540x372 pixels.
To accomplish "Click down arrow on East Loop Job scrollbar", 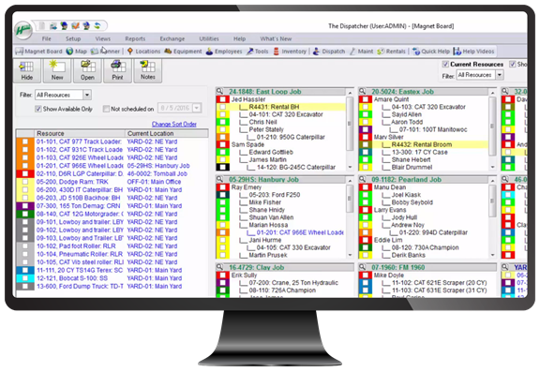I will pos(350,167).
